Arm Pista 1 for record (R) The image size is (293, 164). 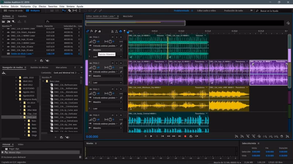click(x=121, y=37)
